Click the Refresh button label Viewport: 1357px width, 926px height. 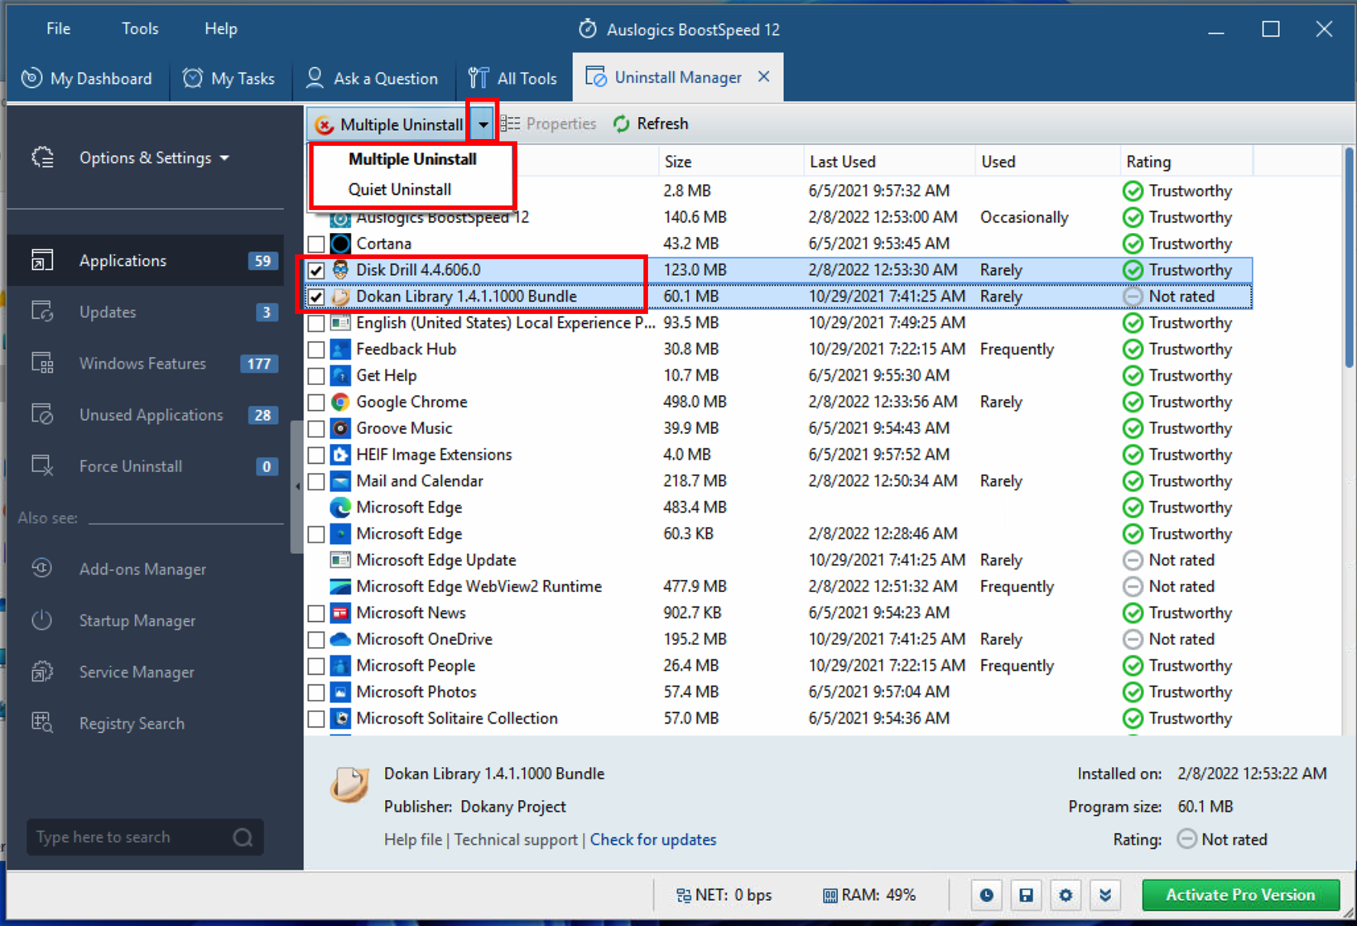[x=662, y=124]
